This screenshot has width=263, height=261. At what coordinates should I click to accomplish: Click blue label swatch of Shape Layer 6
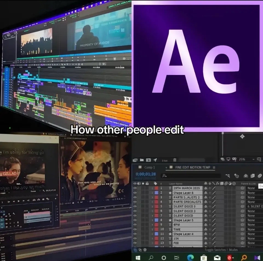point(156,193)
